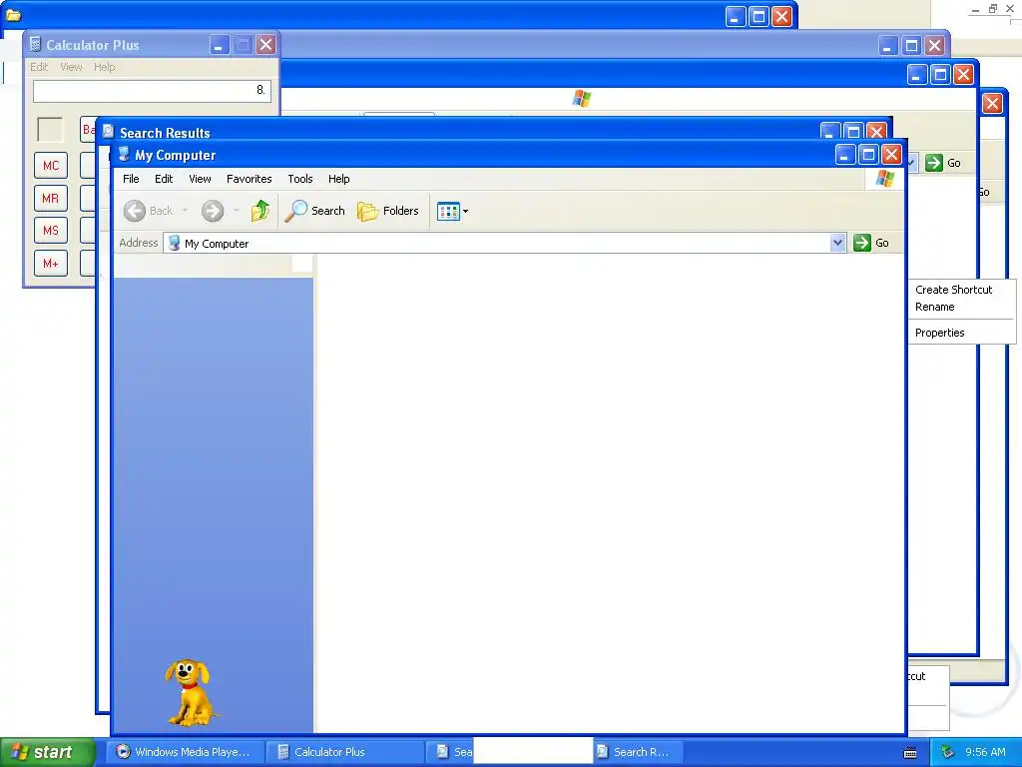This screenshot has height=767, width=1022.
Task: Click the Calculator Plus title bar icon
Action: pos(35,44)
